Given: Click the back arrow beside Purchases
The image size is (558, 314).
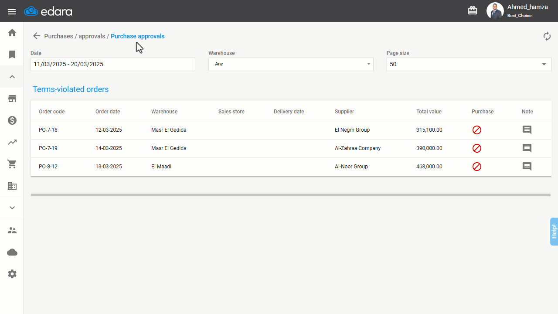Looking at the screenshot, I should [x=37, y=36].
